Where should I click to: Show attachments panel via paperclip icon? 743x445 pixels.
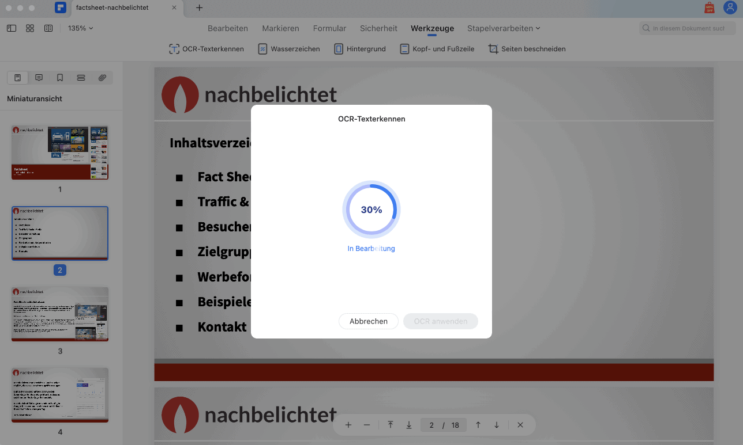click(102, 78)
